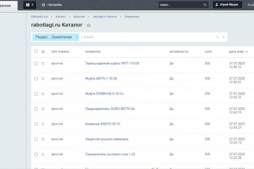Click date 27.07.2020 12:22:28 cell
The height and width of the screenshot is (169, 254).
pyautogui.click(x=237, y=156)
